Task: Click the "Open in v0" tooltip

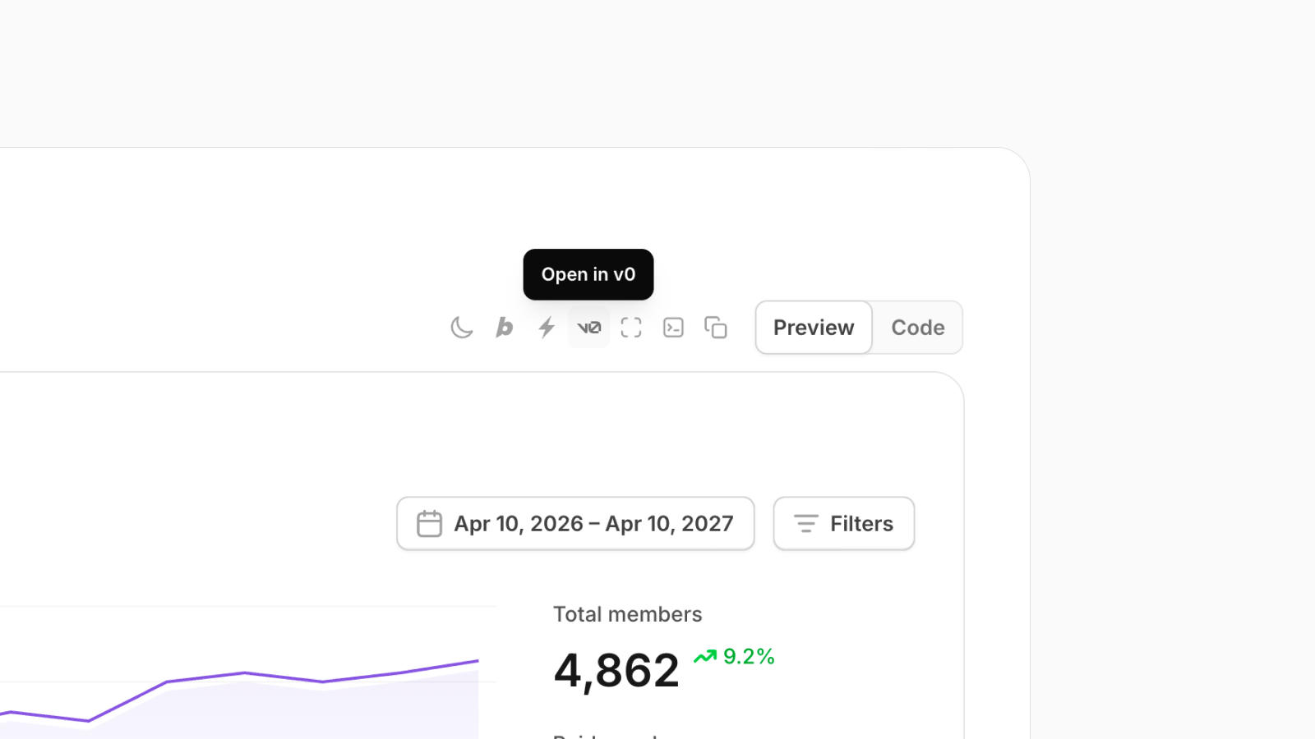Action: click(588, 274)
